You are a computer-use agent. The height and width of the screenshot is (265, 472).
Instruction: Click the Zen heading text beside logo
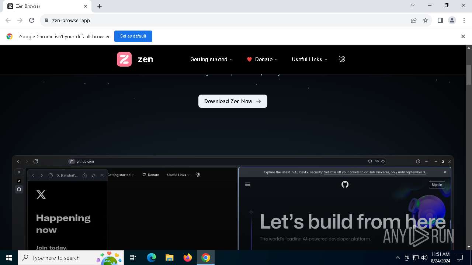[x=145, y=59]
